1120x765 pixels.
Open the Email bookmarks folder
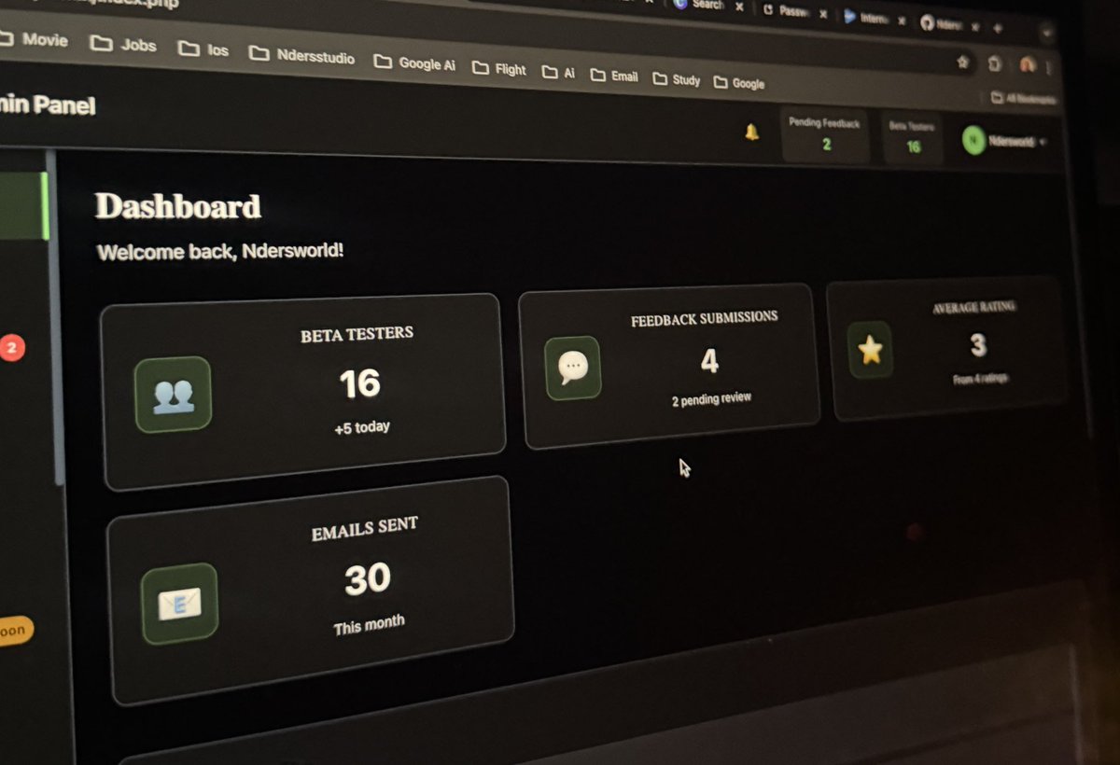[615, 76]
